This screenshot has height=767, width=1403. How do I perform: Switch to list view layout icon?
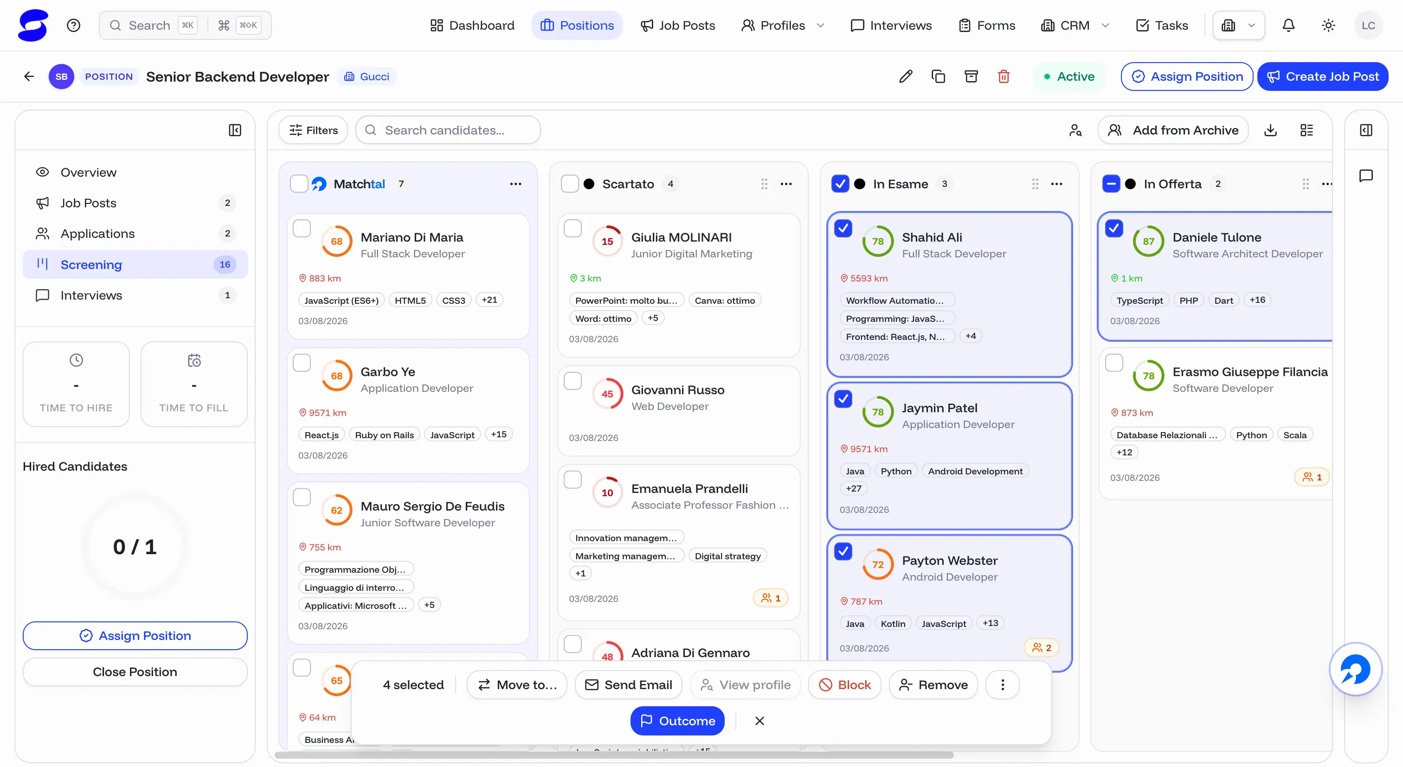point(1306,130)
